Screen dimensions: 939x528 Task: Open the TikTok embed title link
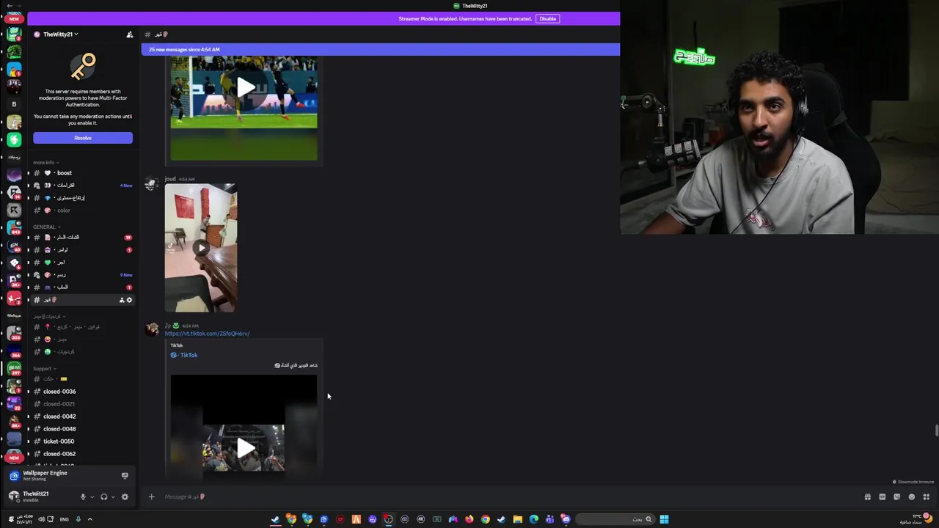tap(189, 355)
